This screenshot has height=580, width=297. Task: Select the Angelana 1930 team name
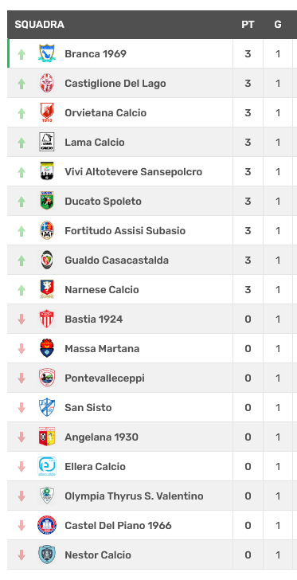[101, 437]
